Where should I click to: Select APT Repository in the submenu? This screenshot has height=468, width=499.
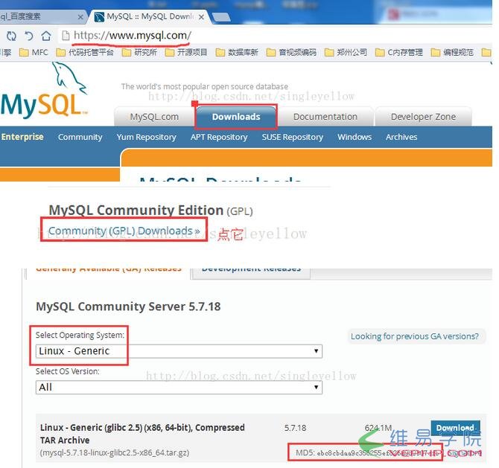pyautogui.click(x=219, y=137)
